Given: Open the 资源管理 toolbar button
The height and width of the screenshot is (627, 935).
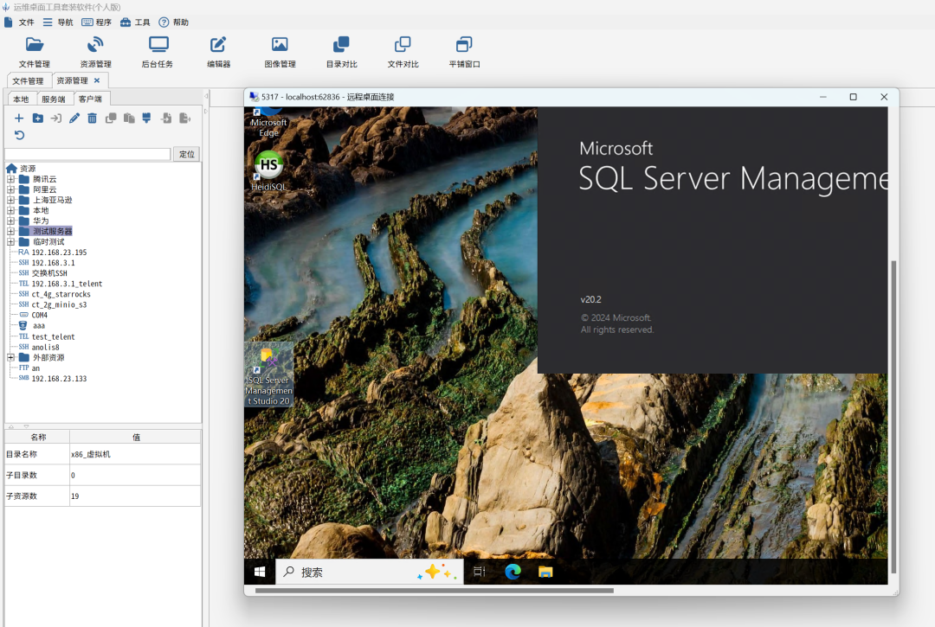Looking at the screenshot, I should coord(95,52).
